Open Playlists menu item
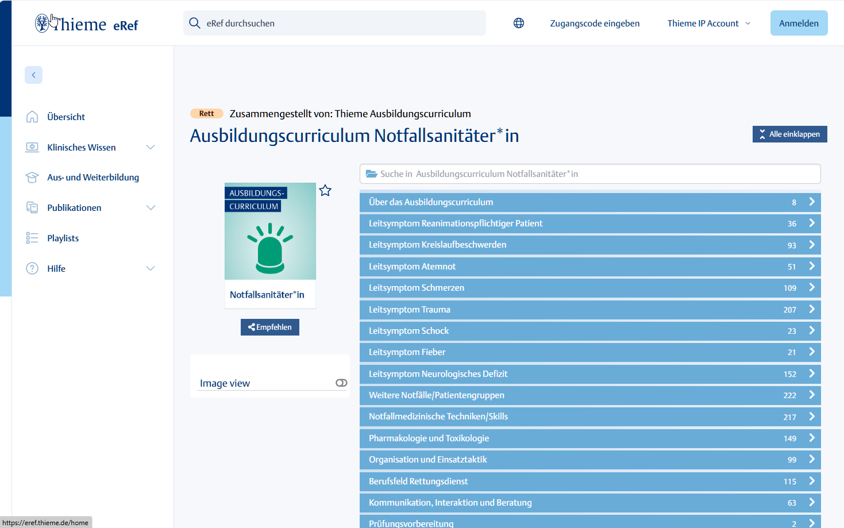This screenshot has width=844, height=528. pyautogui.click(x=63, y=238)
